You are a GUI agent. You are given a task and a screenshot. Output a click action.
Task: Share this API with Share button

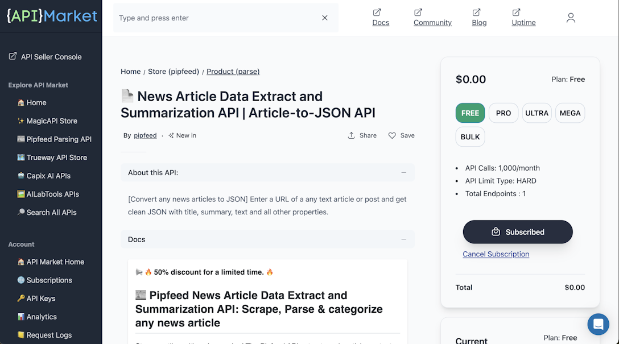tap(362, 135)
